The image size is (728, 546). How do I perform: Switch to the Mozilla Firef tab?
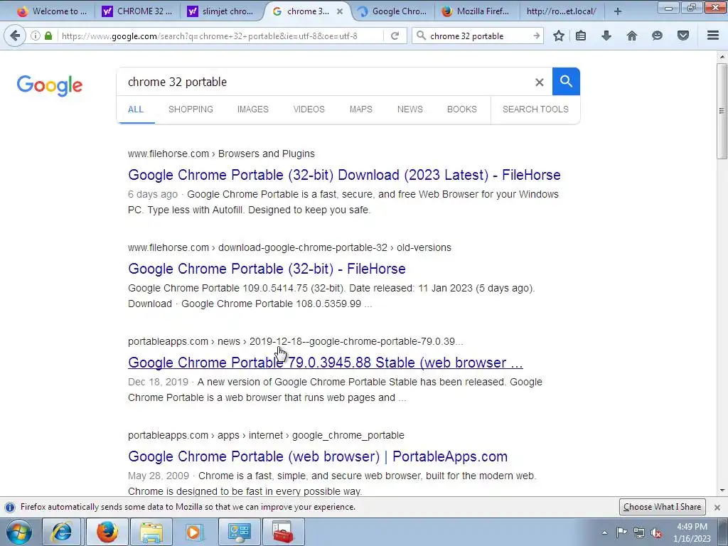[476, 11]
